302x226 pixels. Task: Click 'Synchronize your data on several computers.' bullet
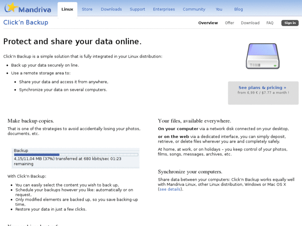pyautogui.click(x=63, y=90)
